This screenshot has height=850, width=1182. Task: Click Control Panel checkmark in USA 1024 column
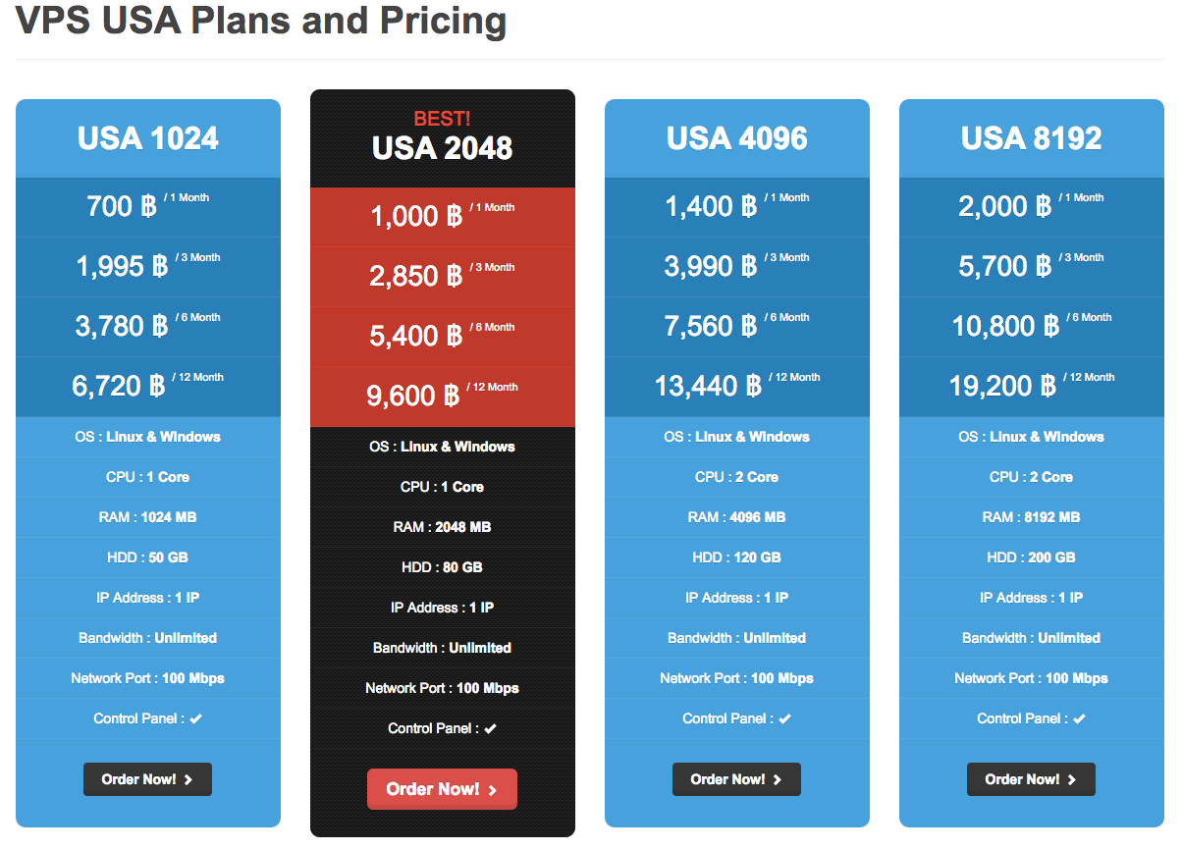click(196, 719)
